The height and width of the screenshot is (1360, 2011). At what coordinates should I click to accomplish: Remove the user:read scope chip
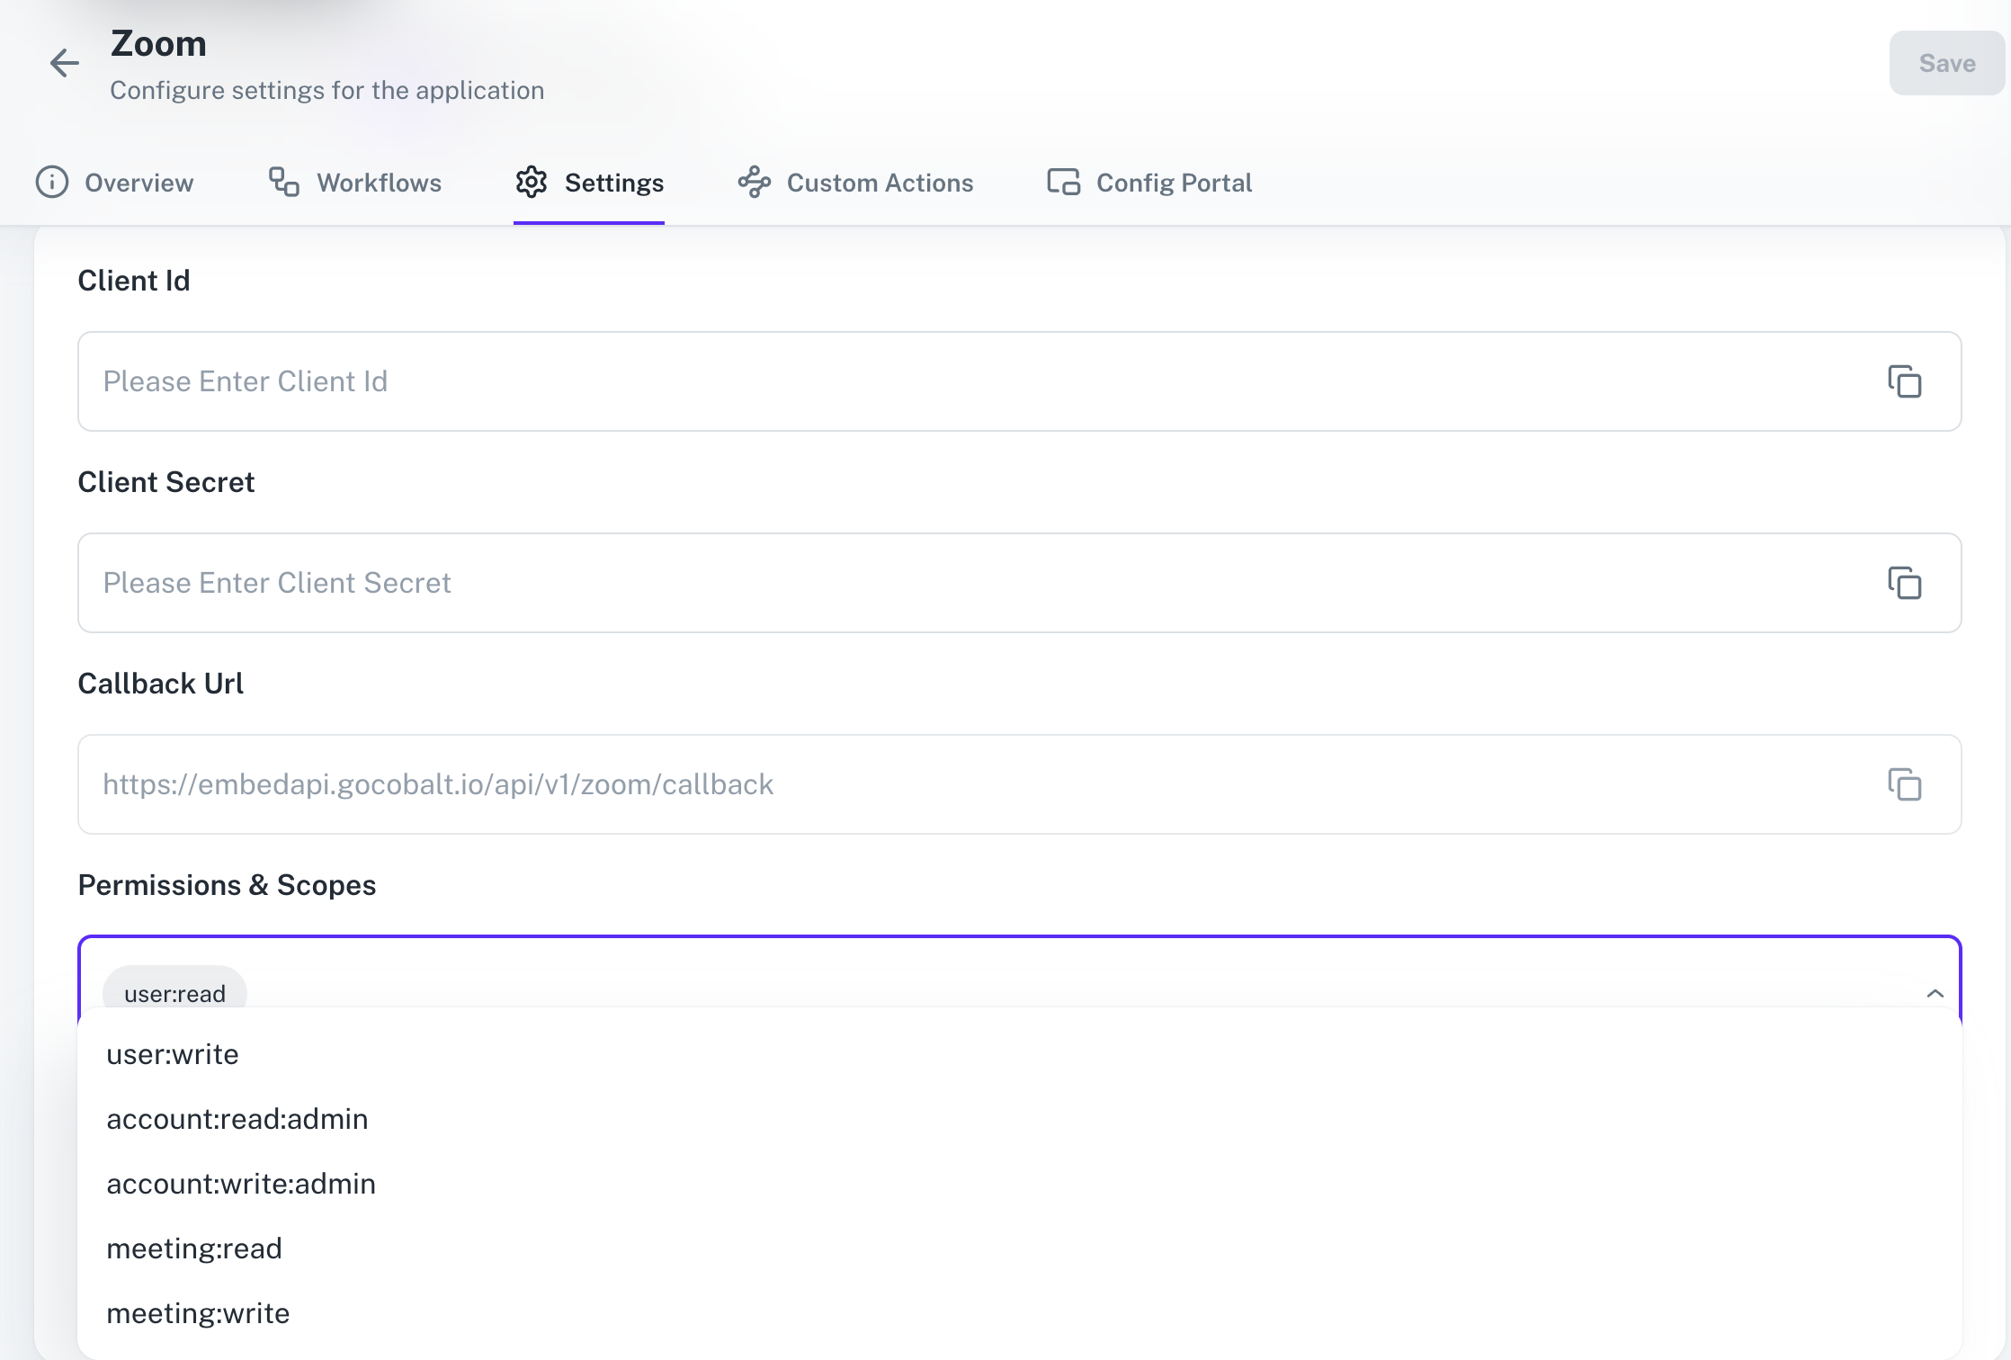pyautogui.click(x=175, y=992)
